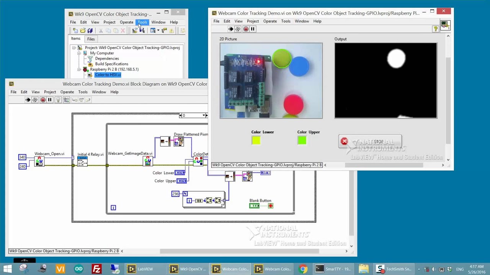Select Build Specifications in project tree

pyautogui.click(x=111, y=64)
